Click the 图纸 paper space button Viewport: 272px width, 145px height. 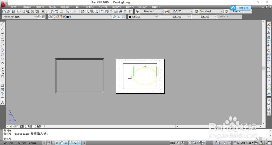(173, 143)
